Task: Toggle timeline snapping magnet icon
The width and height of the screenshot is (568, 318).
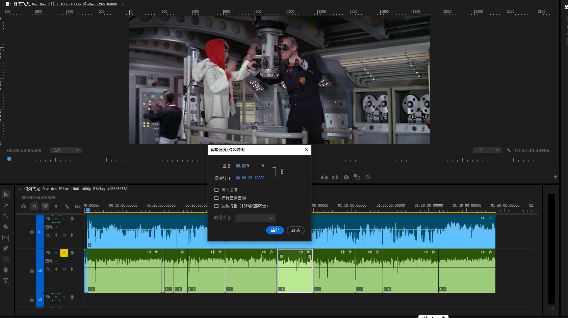Action: [x=34, y=206]
